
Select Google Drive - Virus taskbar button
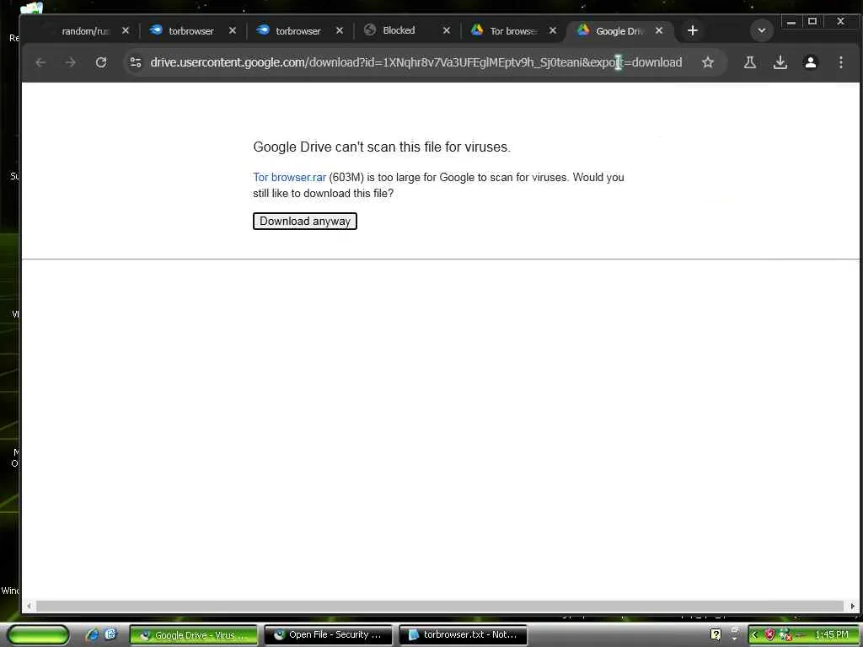(x=194, y=635)
